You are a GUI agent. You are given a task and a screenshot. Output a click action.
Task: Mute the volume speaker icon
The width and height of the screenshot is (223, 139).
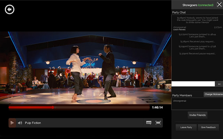click(20, 123)
